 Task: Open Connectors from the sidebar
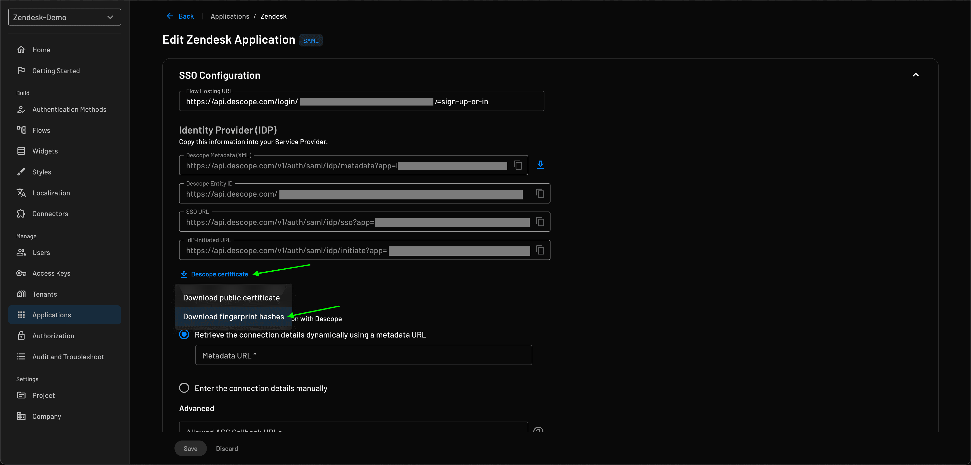(x=50, y=213)
